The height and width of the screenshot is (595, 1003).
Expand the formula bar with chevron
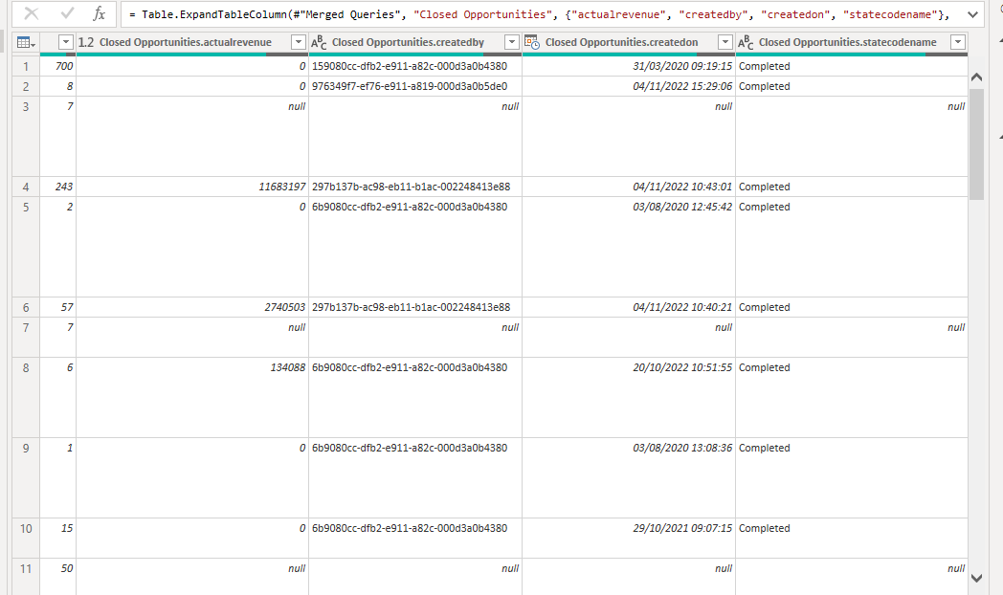pos(973,14)
